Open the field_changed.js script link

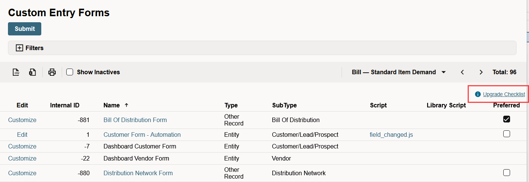coord(391,135)
